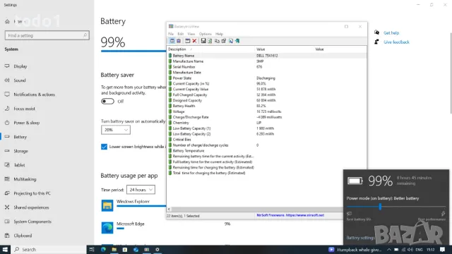The height and width of the screenshot is (254, 452).
Task: Open the Help menu in BatteryInfoView
Action: 220,34
